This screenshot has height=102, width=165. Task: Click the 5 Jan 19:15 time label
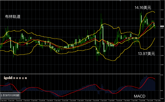coord(4,101)
